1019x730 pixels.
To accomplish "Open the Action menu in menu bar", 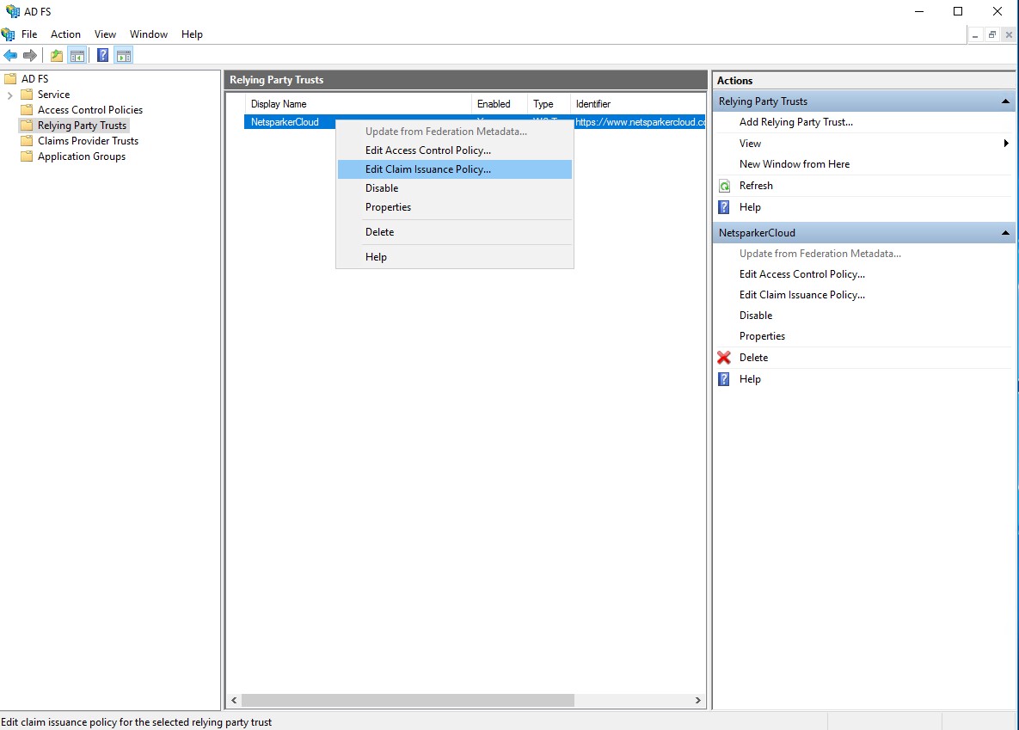I will pyautogui.click(x=65, y=34).
